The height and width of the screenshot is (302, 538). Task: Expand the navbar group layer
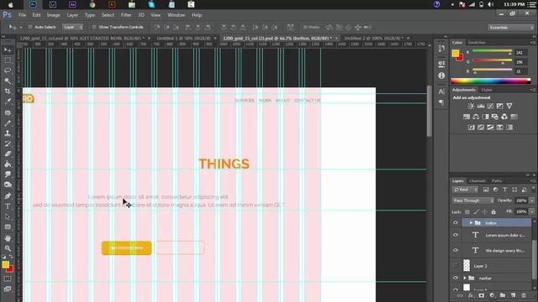(465, 278)
